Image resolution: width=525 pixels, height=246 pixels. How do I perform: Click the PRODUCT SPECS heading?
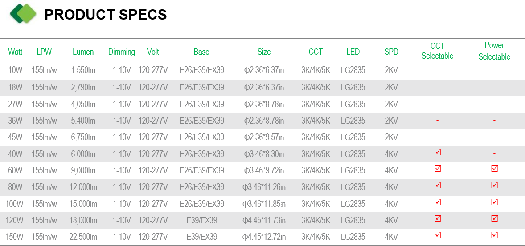106,15
